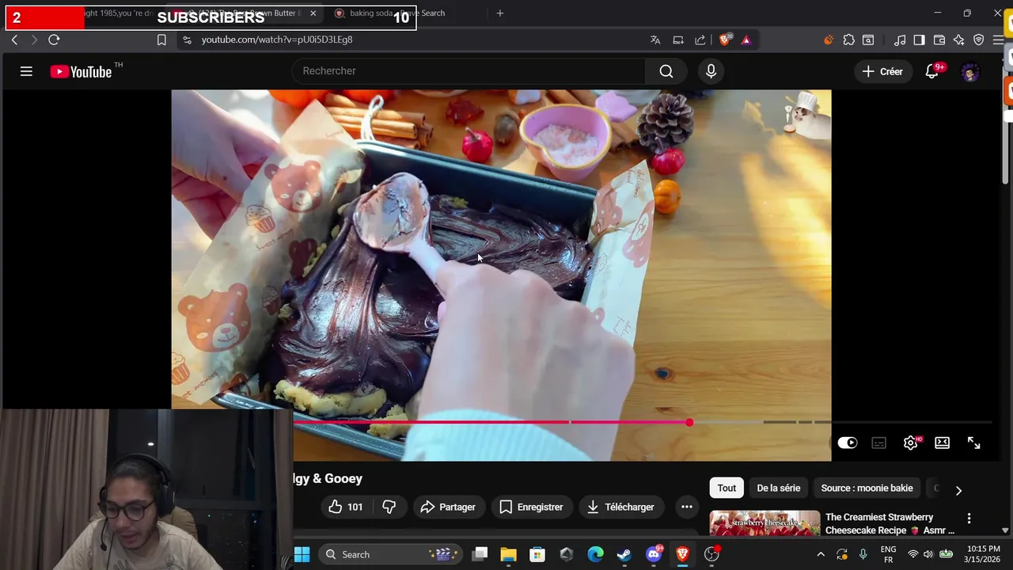1013x570 pixels.
Task: Open Brave VPN shield icon
Action: coord(979,40)
